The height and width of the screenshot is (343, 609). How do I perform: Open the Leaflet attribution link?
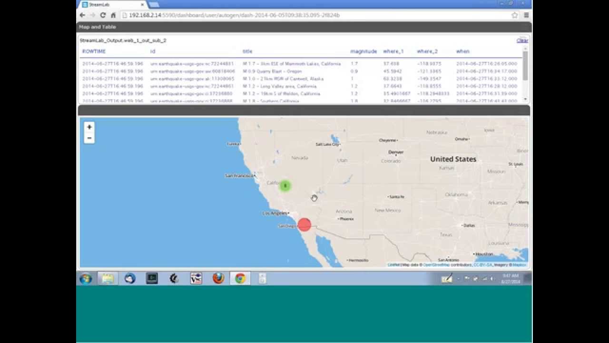(393, 265)
